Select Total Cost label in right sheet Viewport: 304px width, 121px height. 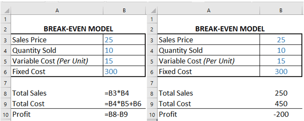175,104
